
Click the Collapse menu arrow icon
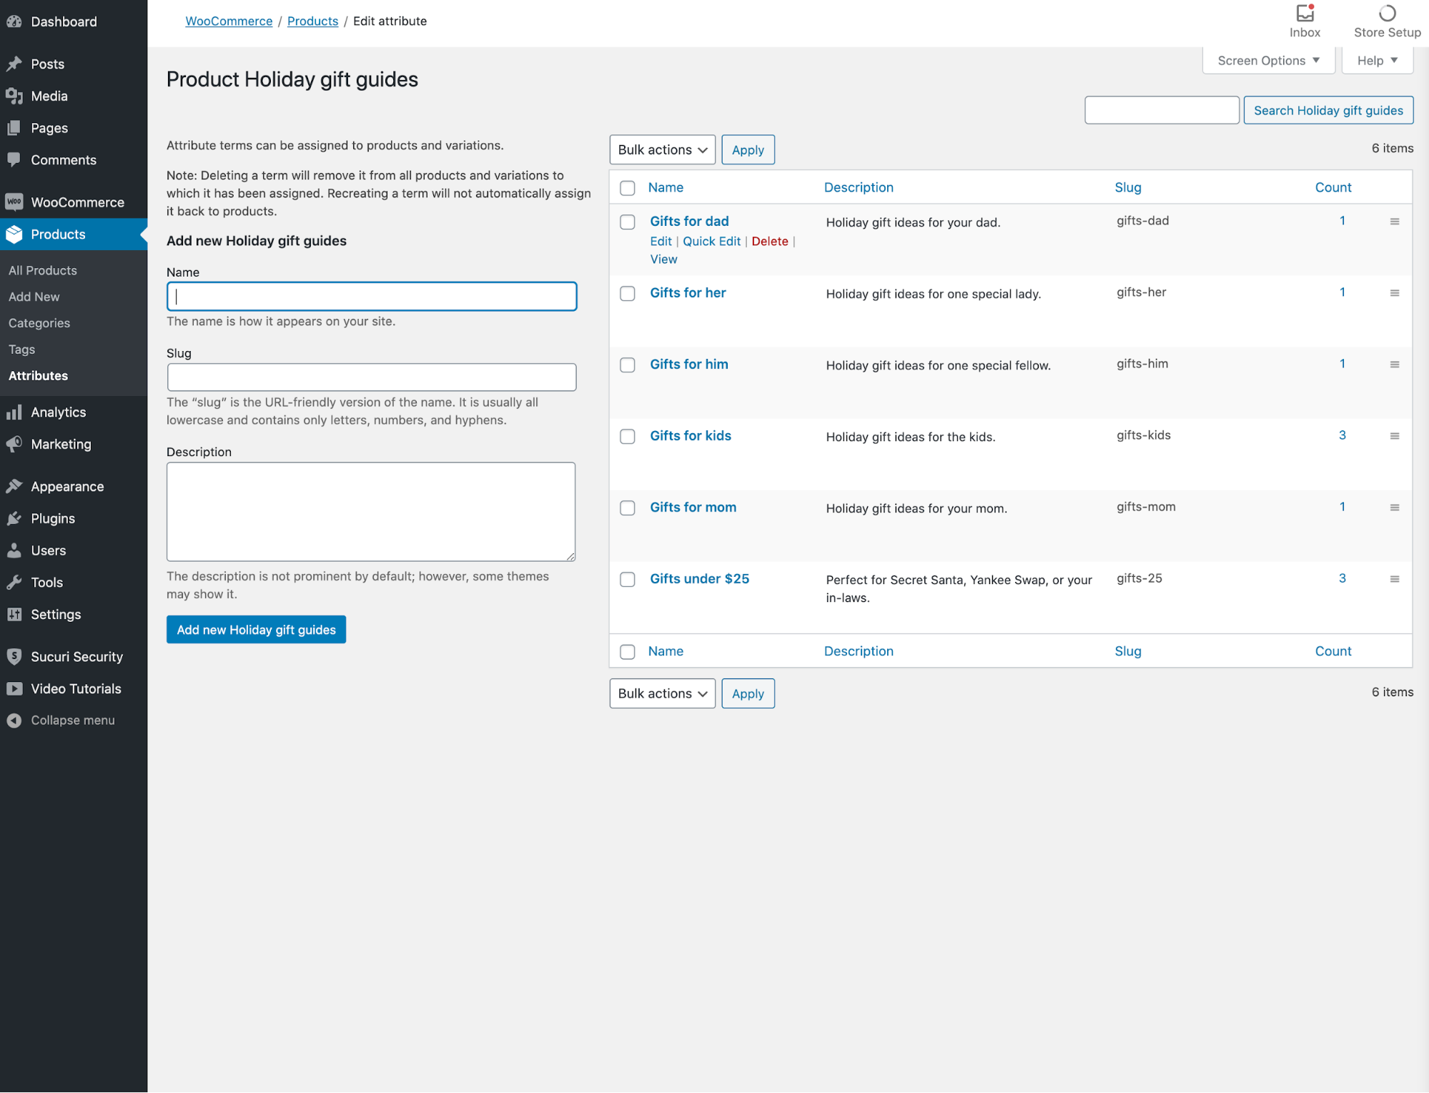coord(14,720)
